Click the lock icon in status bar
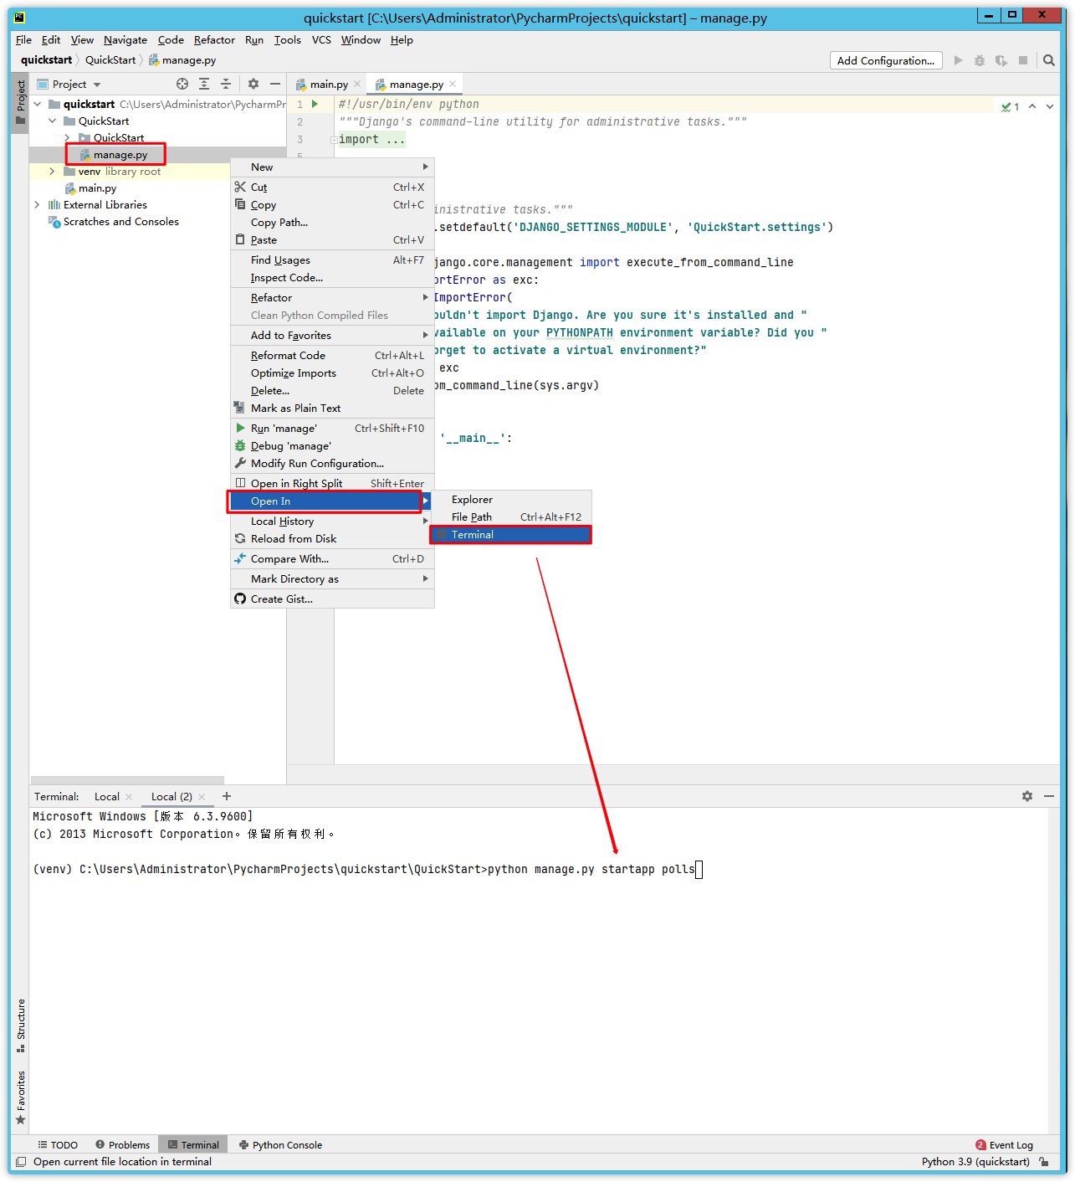Screen dimensions: 1075x1182 1044,1162
